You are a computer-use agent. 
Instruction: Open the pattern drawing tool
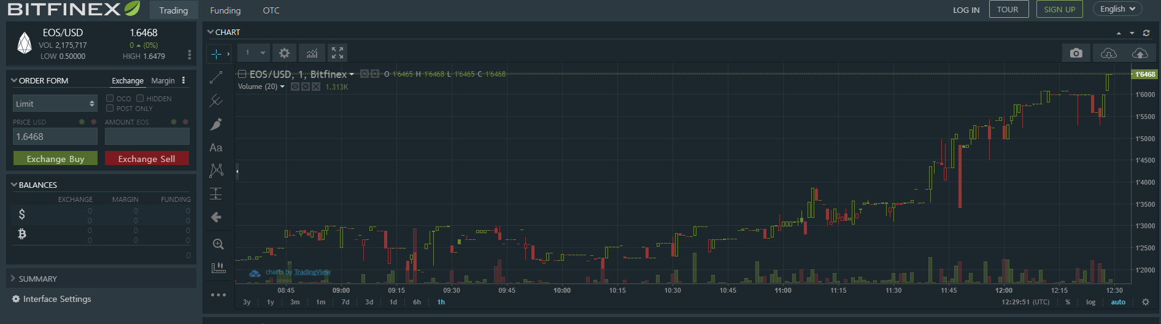point(216,171)
